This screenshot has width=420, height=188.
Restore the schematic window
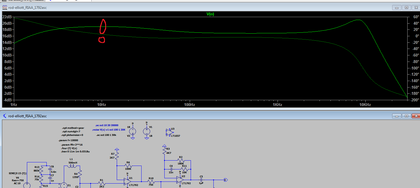coord(406,116)
